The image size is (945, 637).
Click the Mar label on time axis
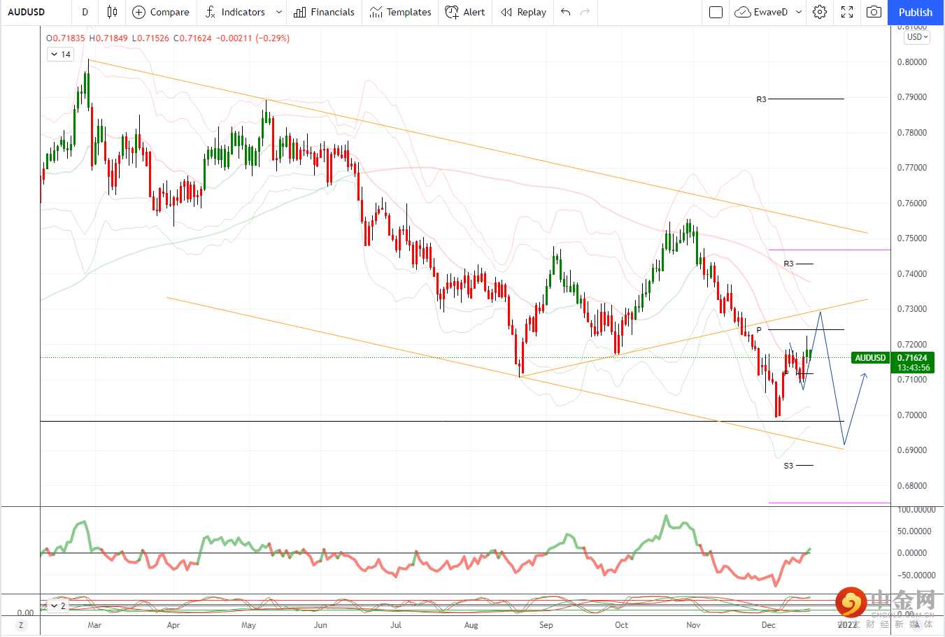(94, 625)
